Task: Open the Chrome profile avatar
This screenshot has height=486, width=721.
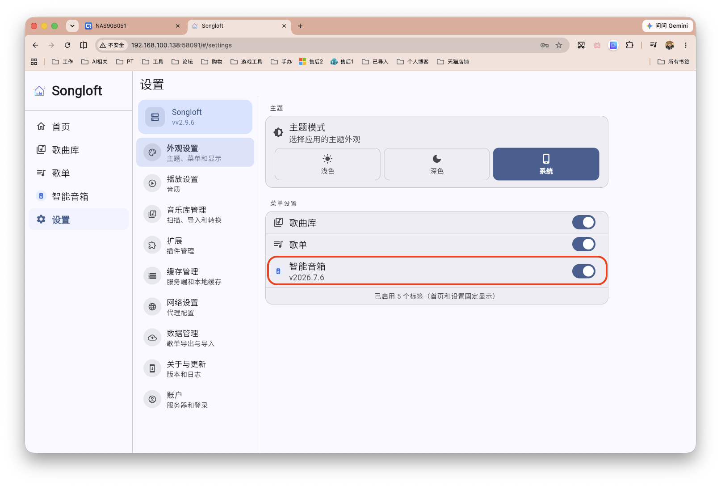Action: pyautogui.click(x=670, y=45)
